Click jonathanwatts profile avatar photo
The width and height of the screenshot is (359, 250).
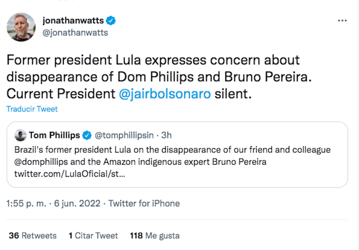pyautogui.click(x=21, y=27)
